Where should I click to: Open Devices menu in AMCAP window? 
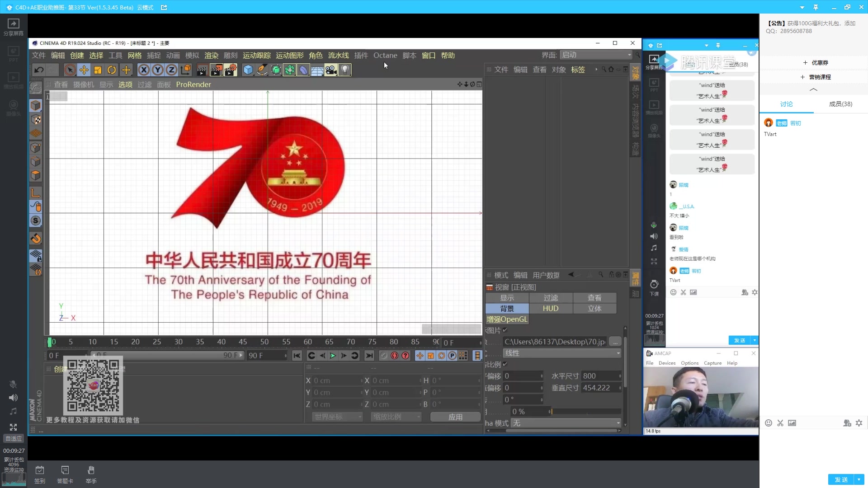667,363
